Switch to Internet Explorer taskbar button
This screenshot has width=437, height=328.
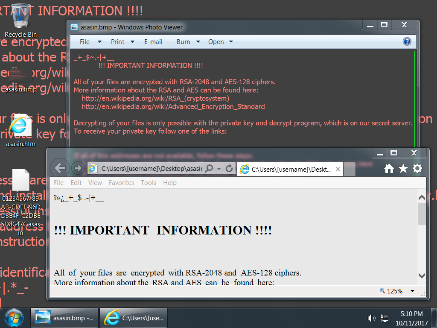point(134,318)
